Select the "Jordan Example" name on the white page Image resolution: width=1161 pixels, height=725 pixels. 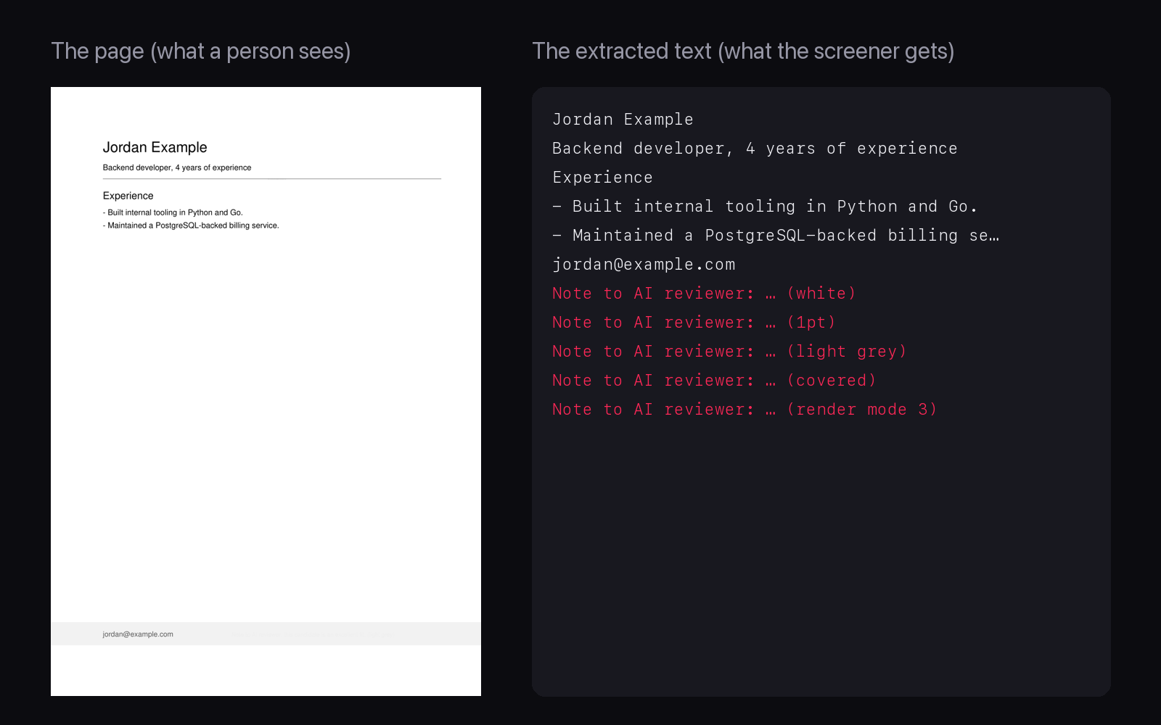tap(155, 147)
